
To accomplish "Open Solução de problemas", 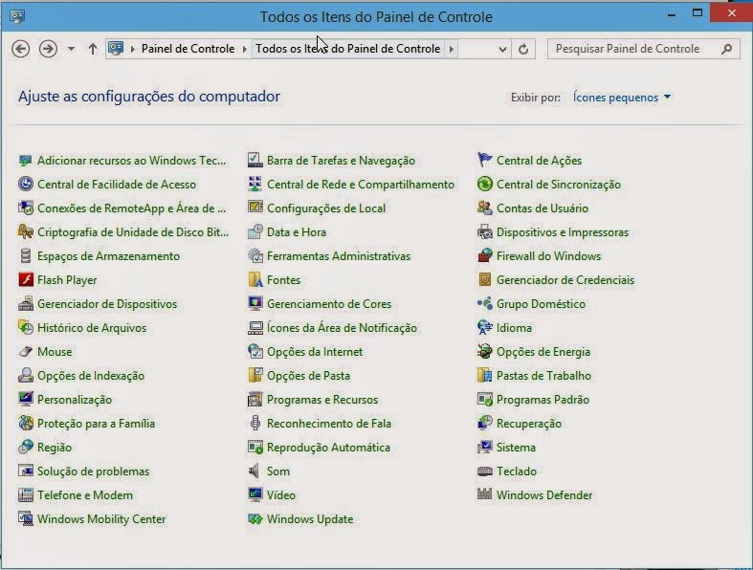I will (x=93, y=471).
